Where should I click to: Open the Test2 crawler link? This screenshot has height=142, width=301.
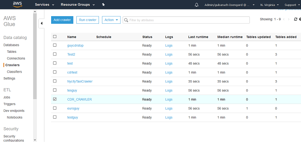(71, 55)
